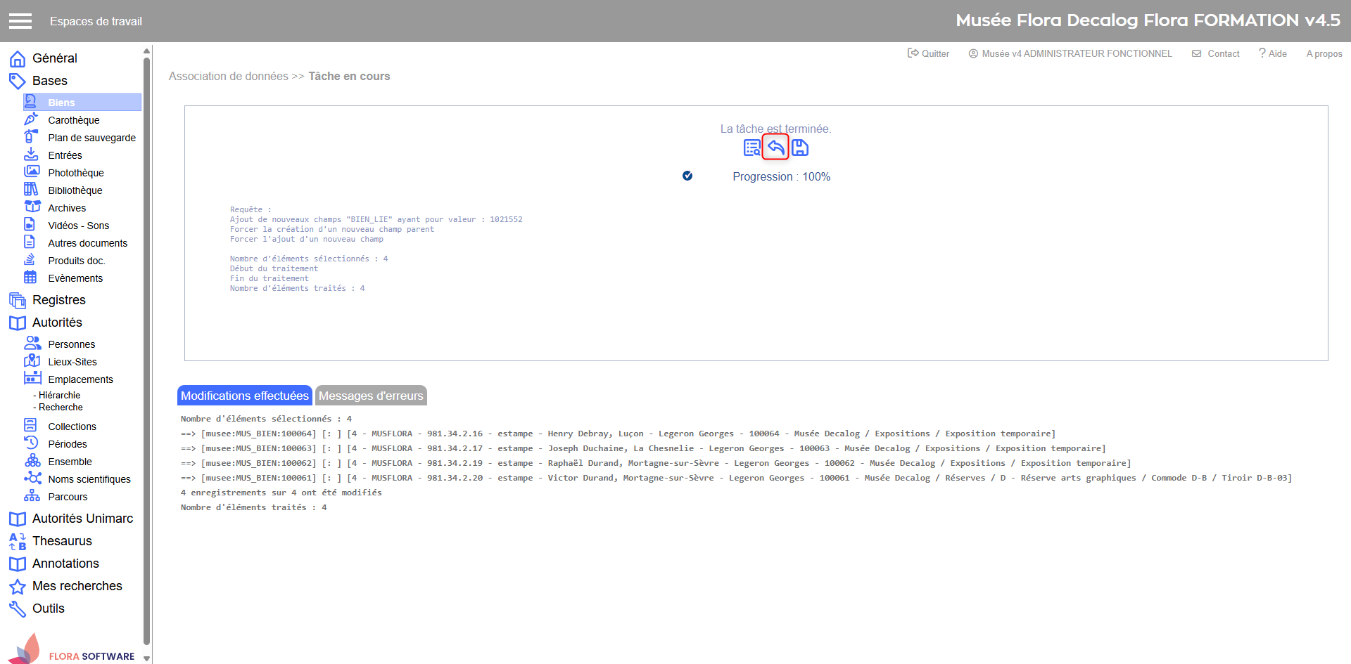Click the progression check mark indicator
This screenshot has height=664, width=1351.
click(x=687, y=176)
